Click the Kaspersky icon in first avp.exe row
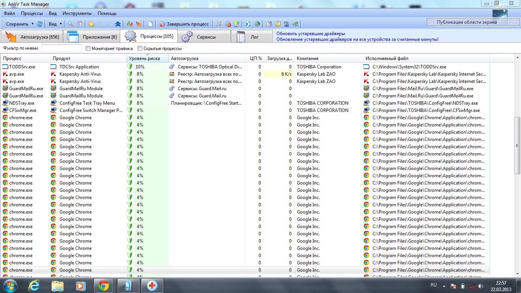The height and width of the screenshot is (293, 521). [5, 74]
